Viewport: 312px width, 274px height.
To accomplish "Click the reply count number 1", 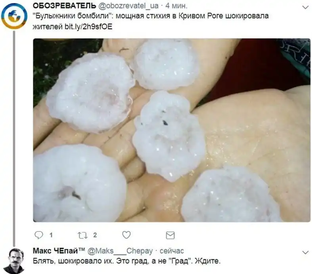I will point(51,235).
